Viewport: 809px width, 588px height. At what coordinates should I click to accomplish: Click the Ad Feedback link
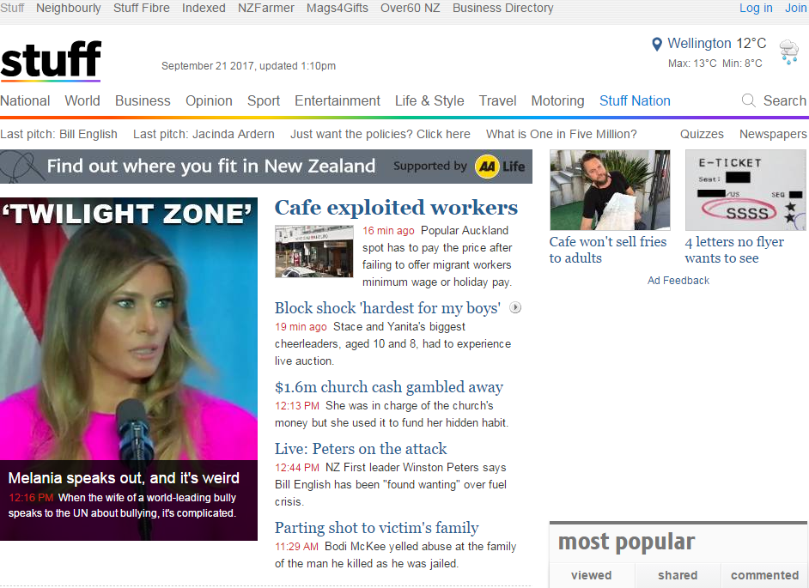(x=678, y=281)
